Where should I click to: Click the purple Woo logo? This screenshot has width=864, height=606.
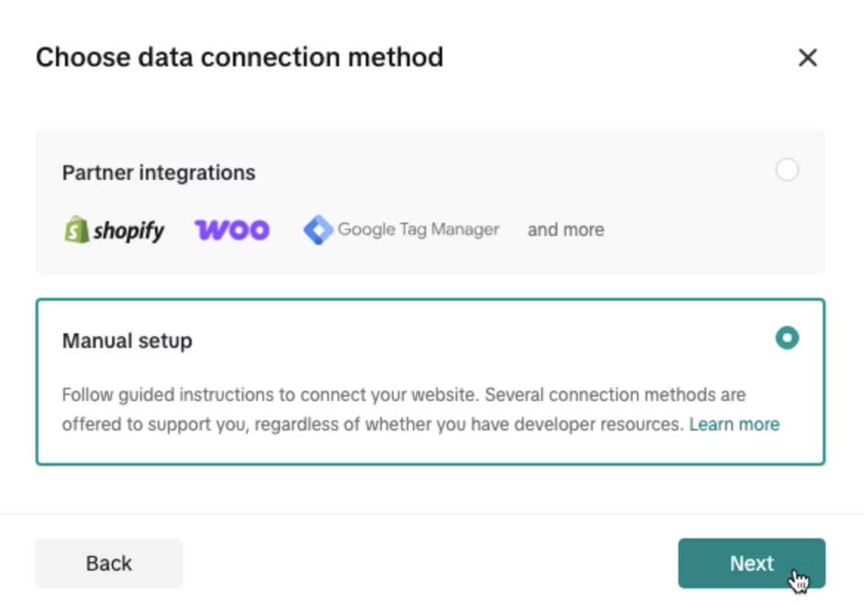click(x=232, y=230)
